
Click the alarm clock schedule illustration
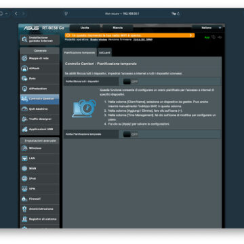[x=84, y=108]
